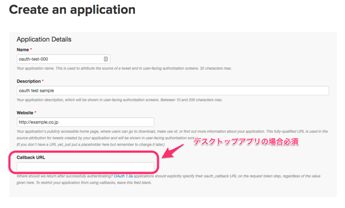Click help text 'Your application description, which will...'
The width and height of the screenshot is (345, 208).
120,100
